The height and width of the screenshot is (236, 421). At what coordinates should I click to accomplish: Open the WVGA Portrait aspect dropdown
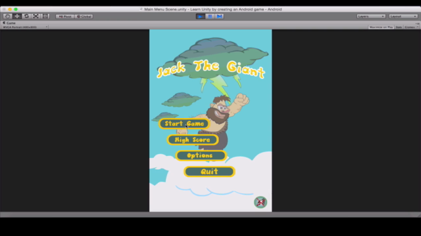tap(25, 27)
